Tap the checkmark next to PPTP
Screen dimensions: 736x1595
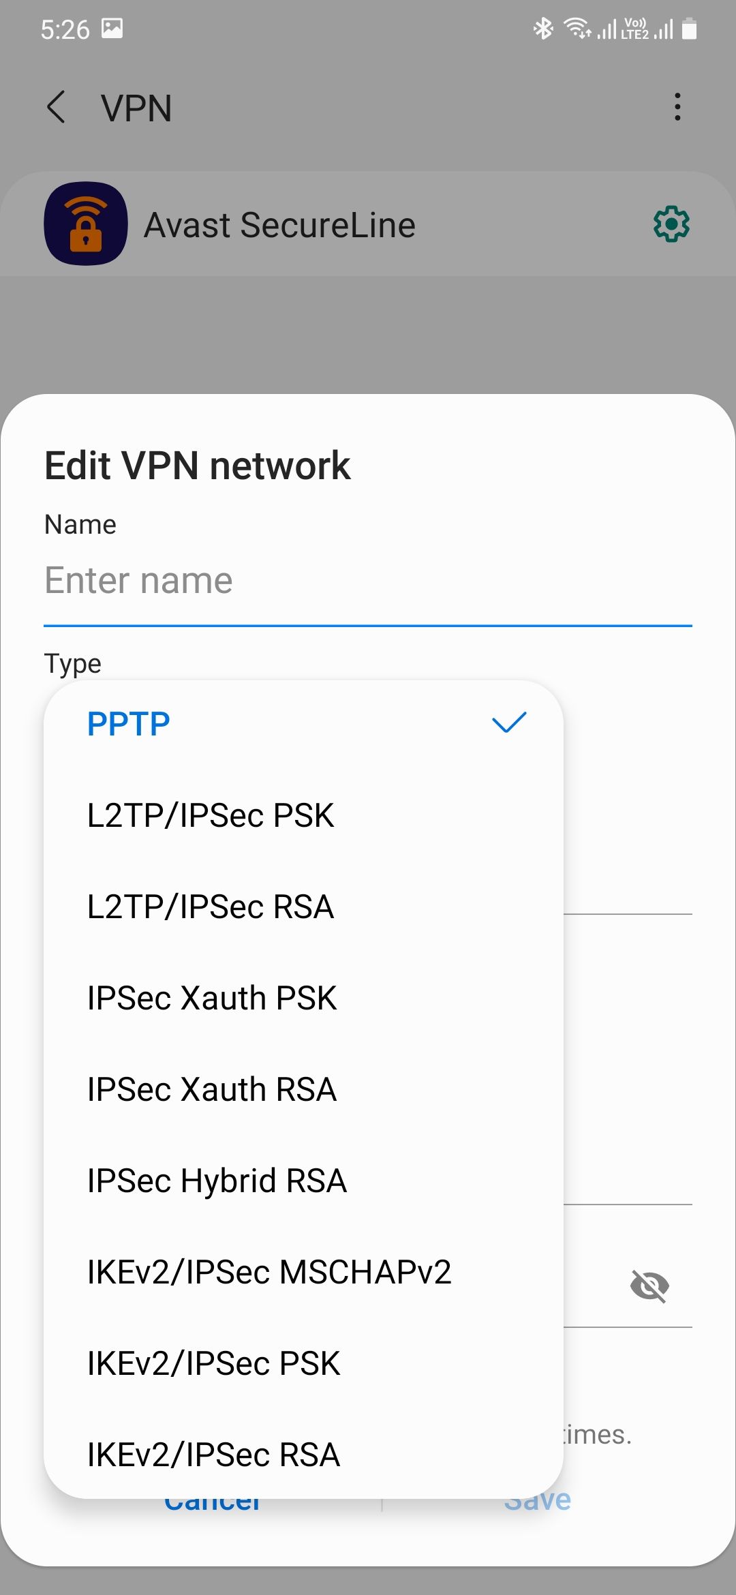point(508,723)
